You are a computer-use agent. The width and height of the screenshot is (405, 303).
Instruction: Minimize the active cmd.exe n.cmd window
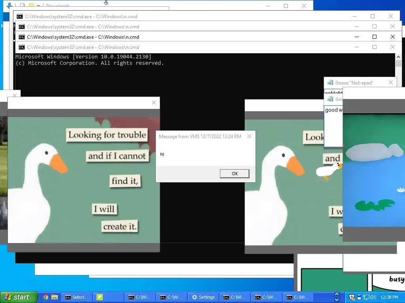click(x=357, y=37)
